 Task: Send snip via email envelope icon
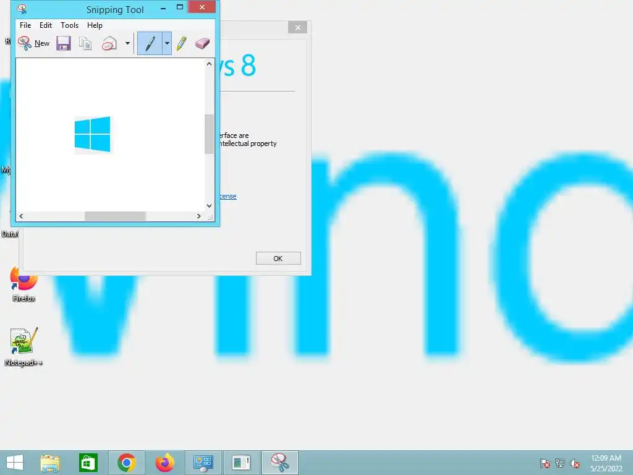[x=109, y=43]
